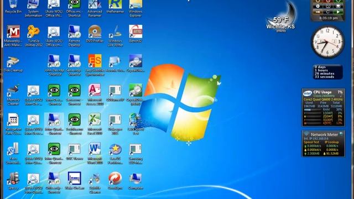Open the Computer desktop icon
354x199 pixels.
tap(136, 181)
